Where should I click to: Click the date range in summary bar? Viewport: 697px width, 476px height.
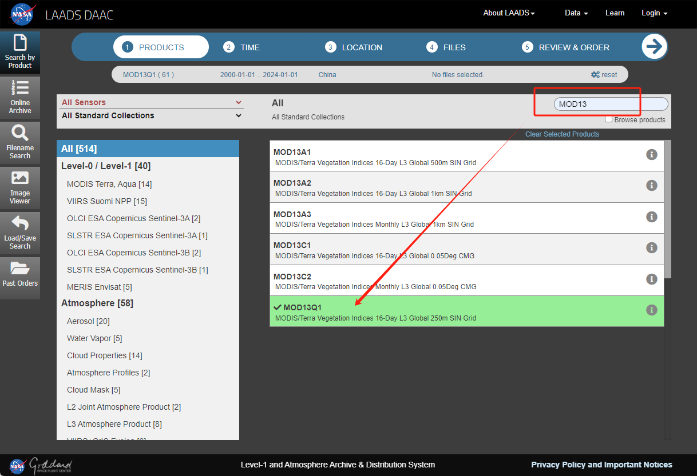(259, 75)
